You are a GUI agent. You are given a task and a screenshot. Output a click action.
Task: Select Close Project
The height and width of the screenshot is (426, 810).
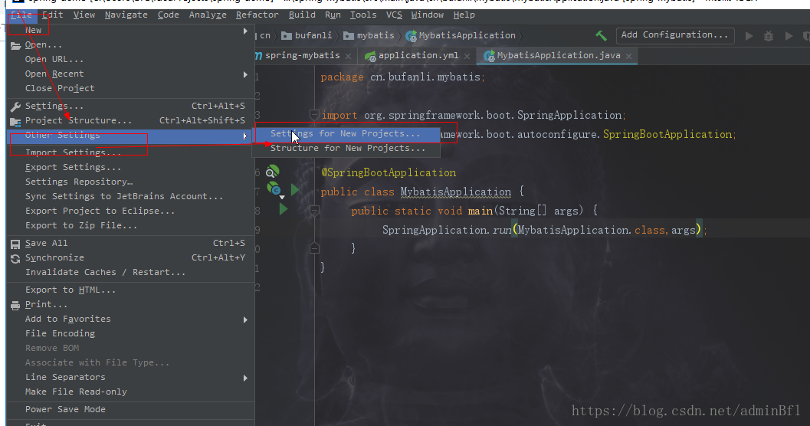(x=130, y=88)
